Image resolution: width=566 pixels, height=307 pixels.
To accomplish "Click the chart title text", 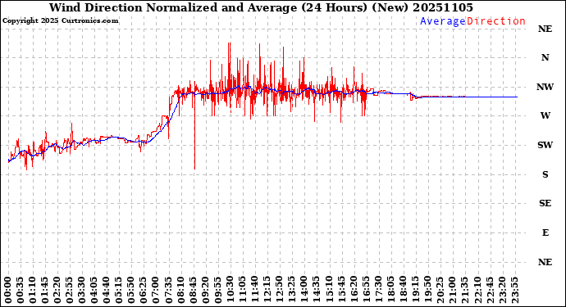I will pyautogui.click(x=261, y=7).
